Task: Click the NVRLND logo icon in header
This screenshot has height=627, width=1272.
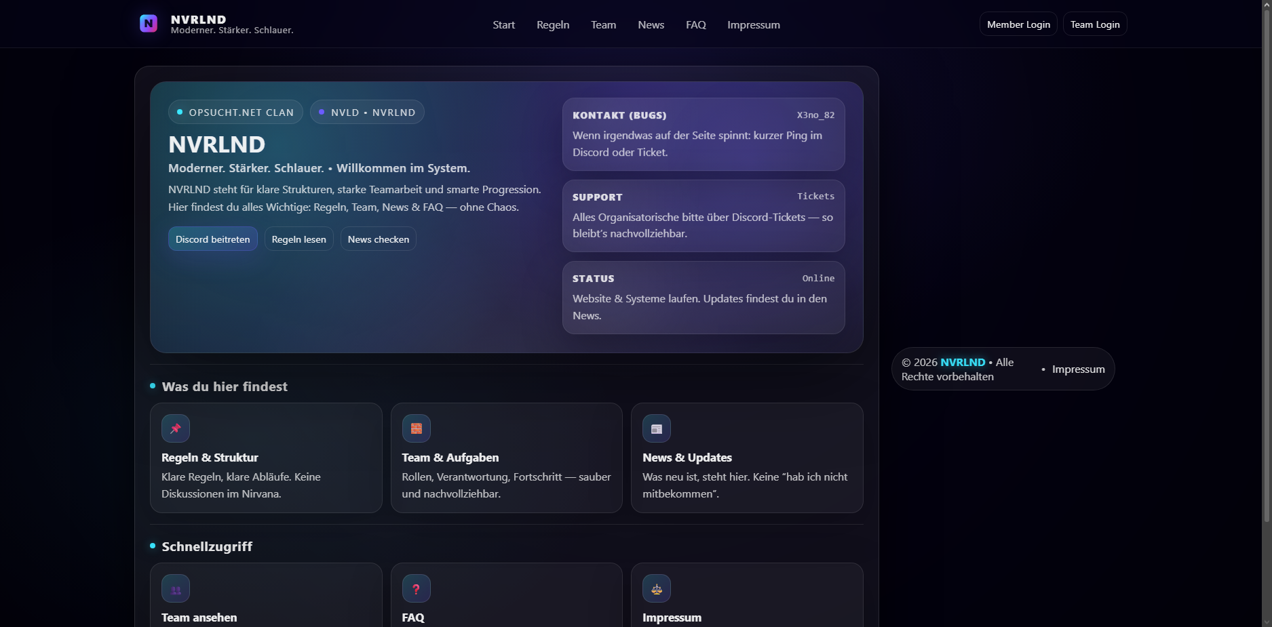Action: (149, 24)
